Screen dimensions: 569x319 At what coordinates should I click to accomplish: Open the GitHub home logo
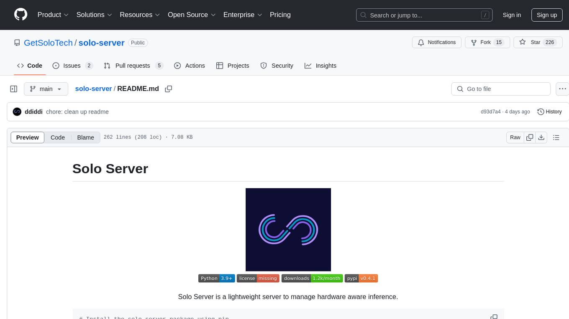point(21,15)
